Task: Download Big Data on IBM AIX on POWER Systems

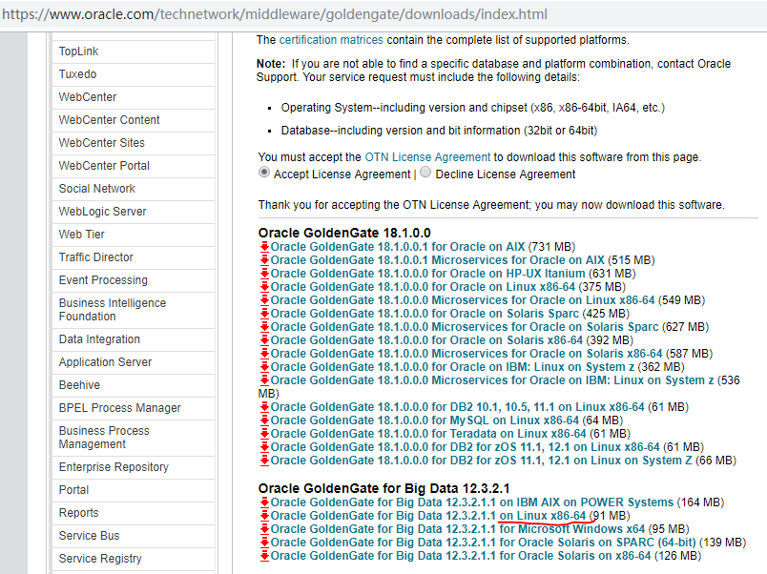Action: pos(472,502)
